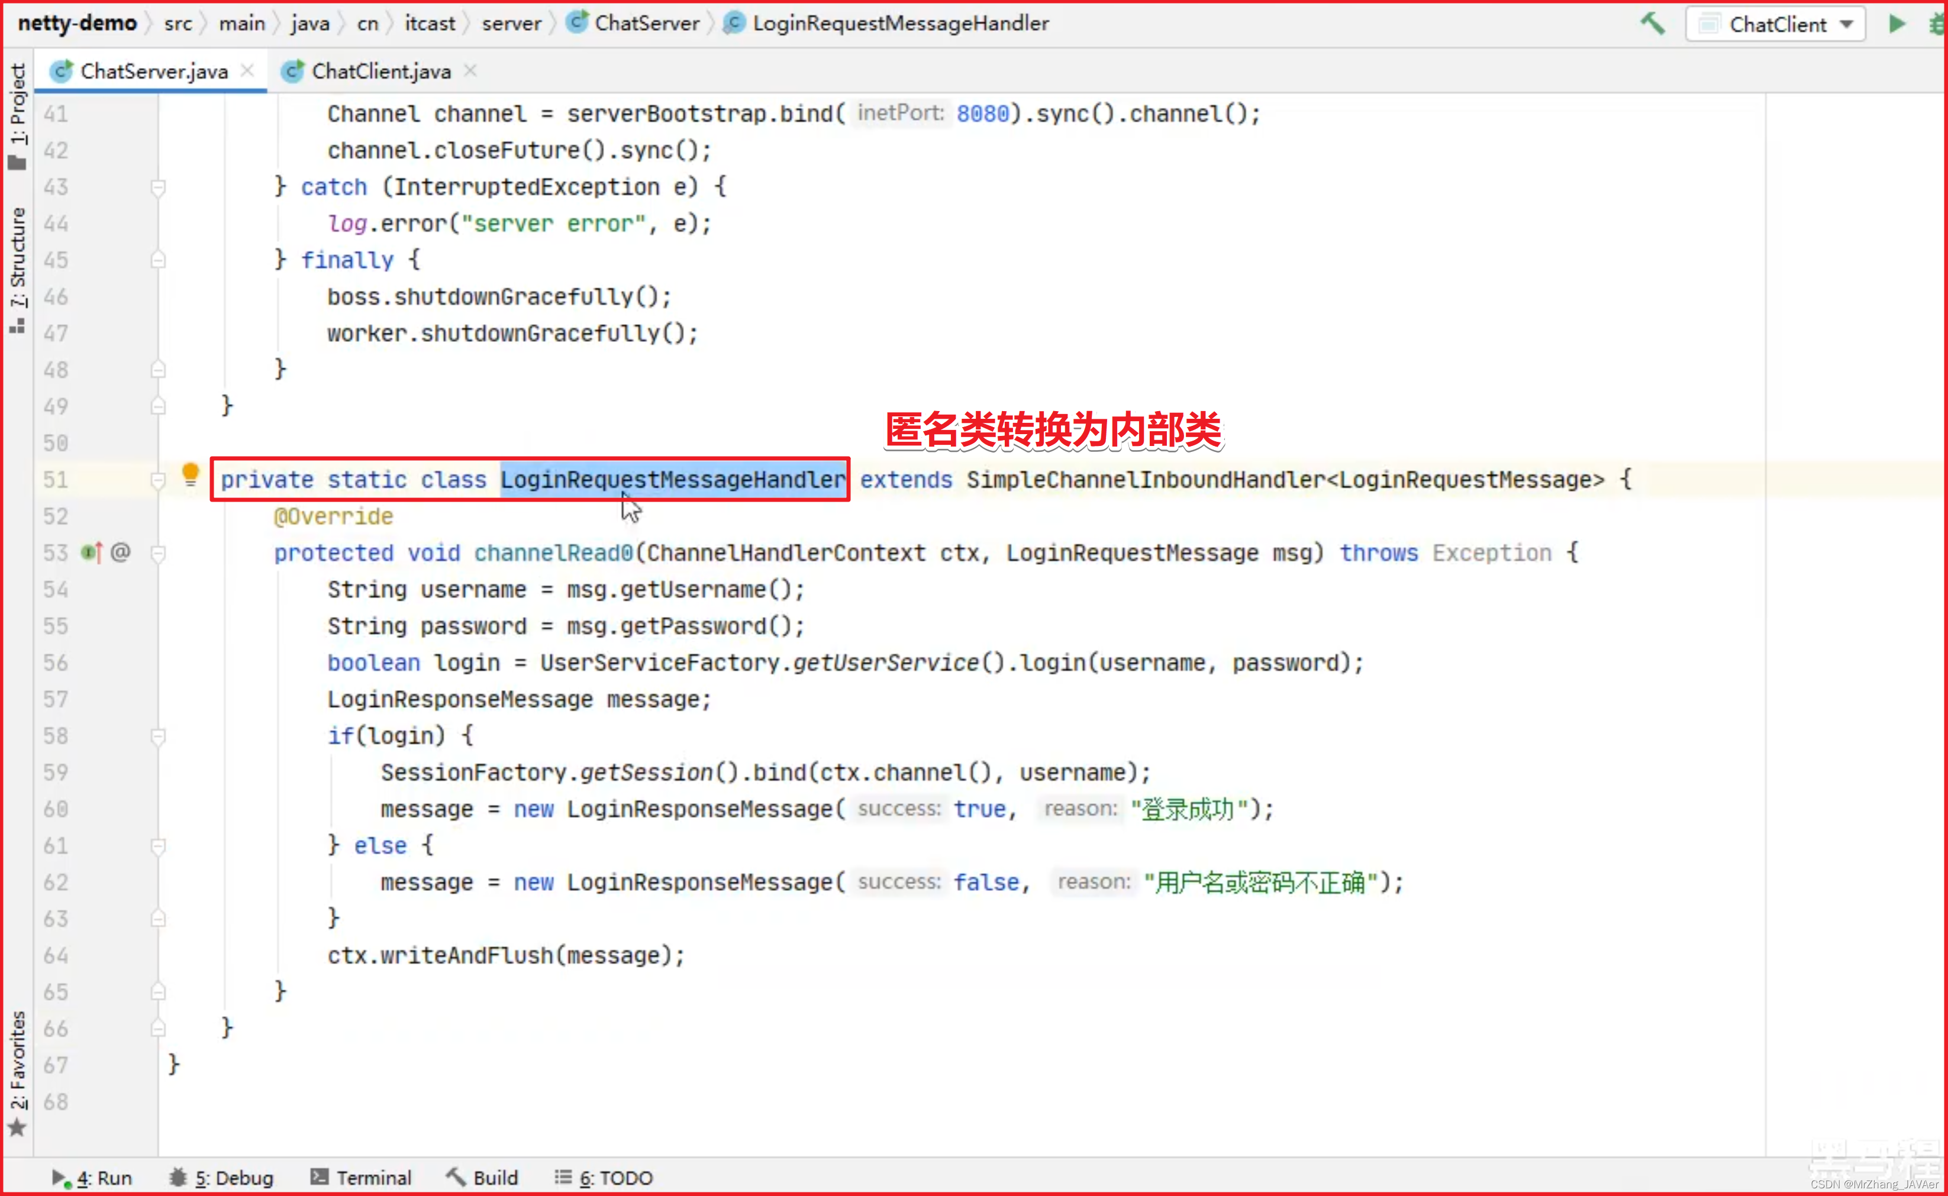This screenshot has height=1196, width=1948.
Task: Click the channelRead0 method name
Action: (554, 553)
